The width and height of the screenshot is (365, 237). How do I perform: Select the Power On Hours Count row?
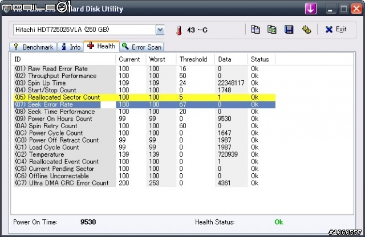click(x=144, y=118)
